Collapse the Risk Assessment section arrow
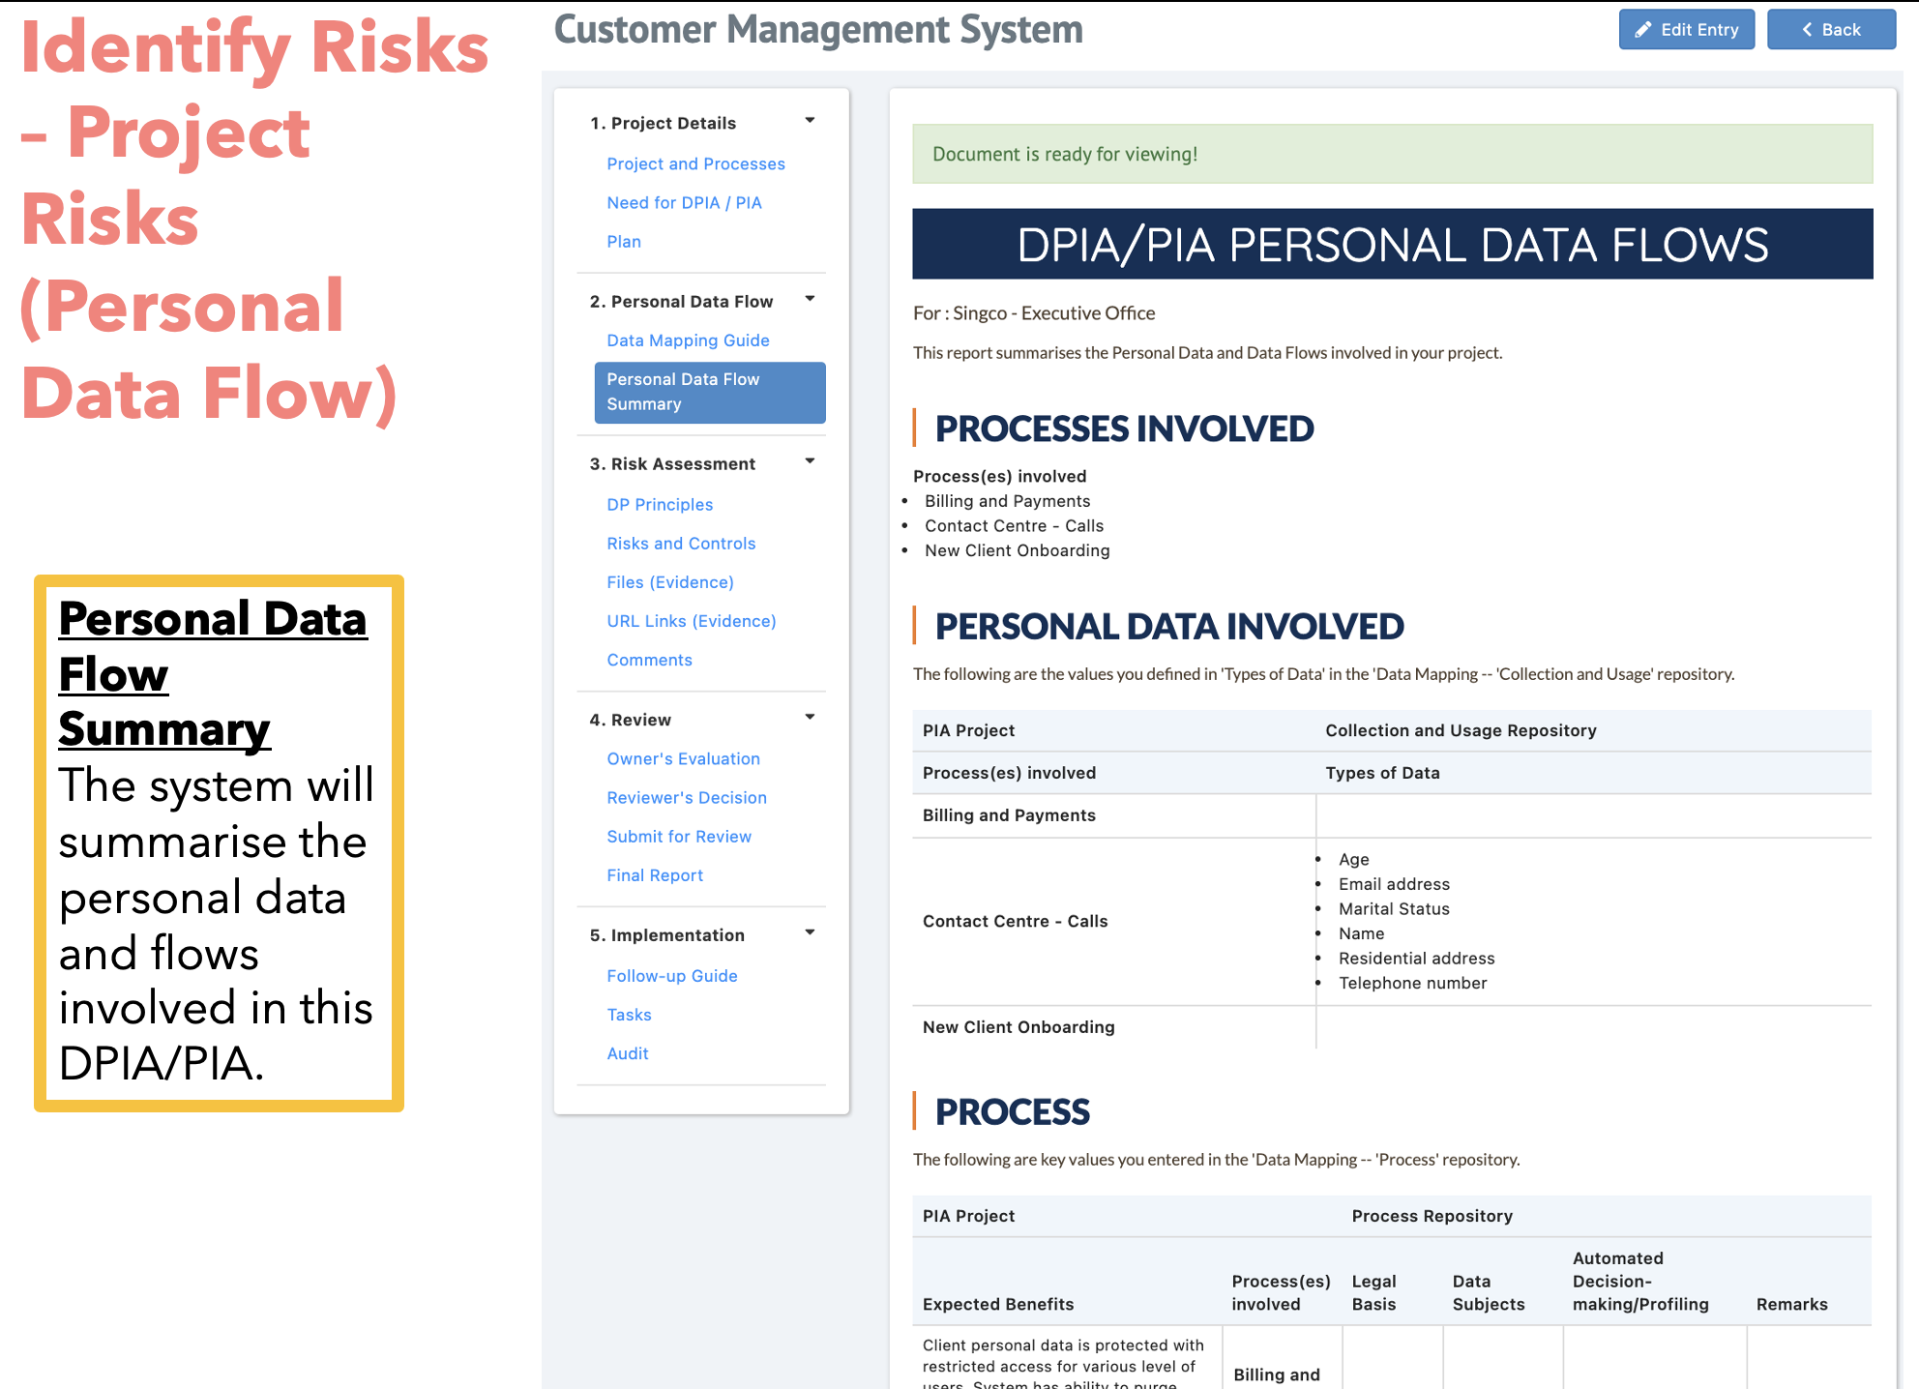This screenshot has height=1389, width=1919. [810, 461]
